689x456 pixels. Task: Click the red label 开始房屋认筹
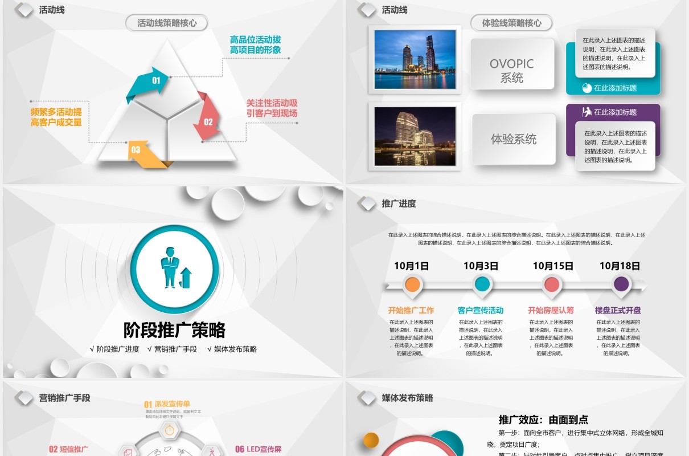click(x=551, y=311)
